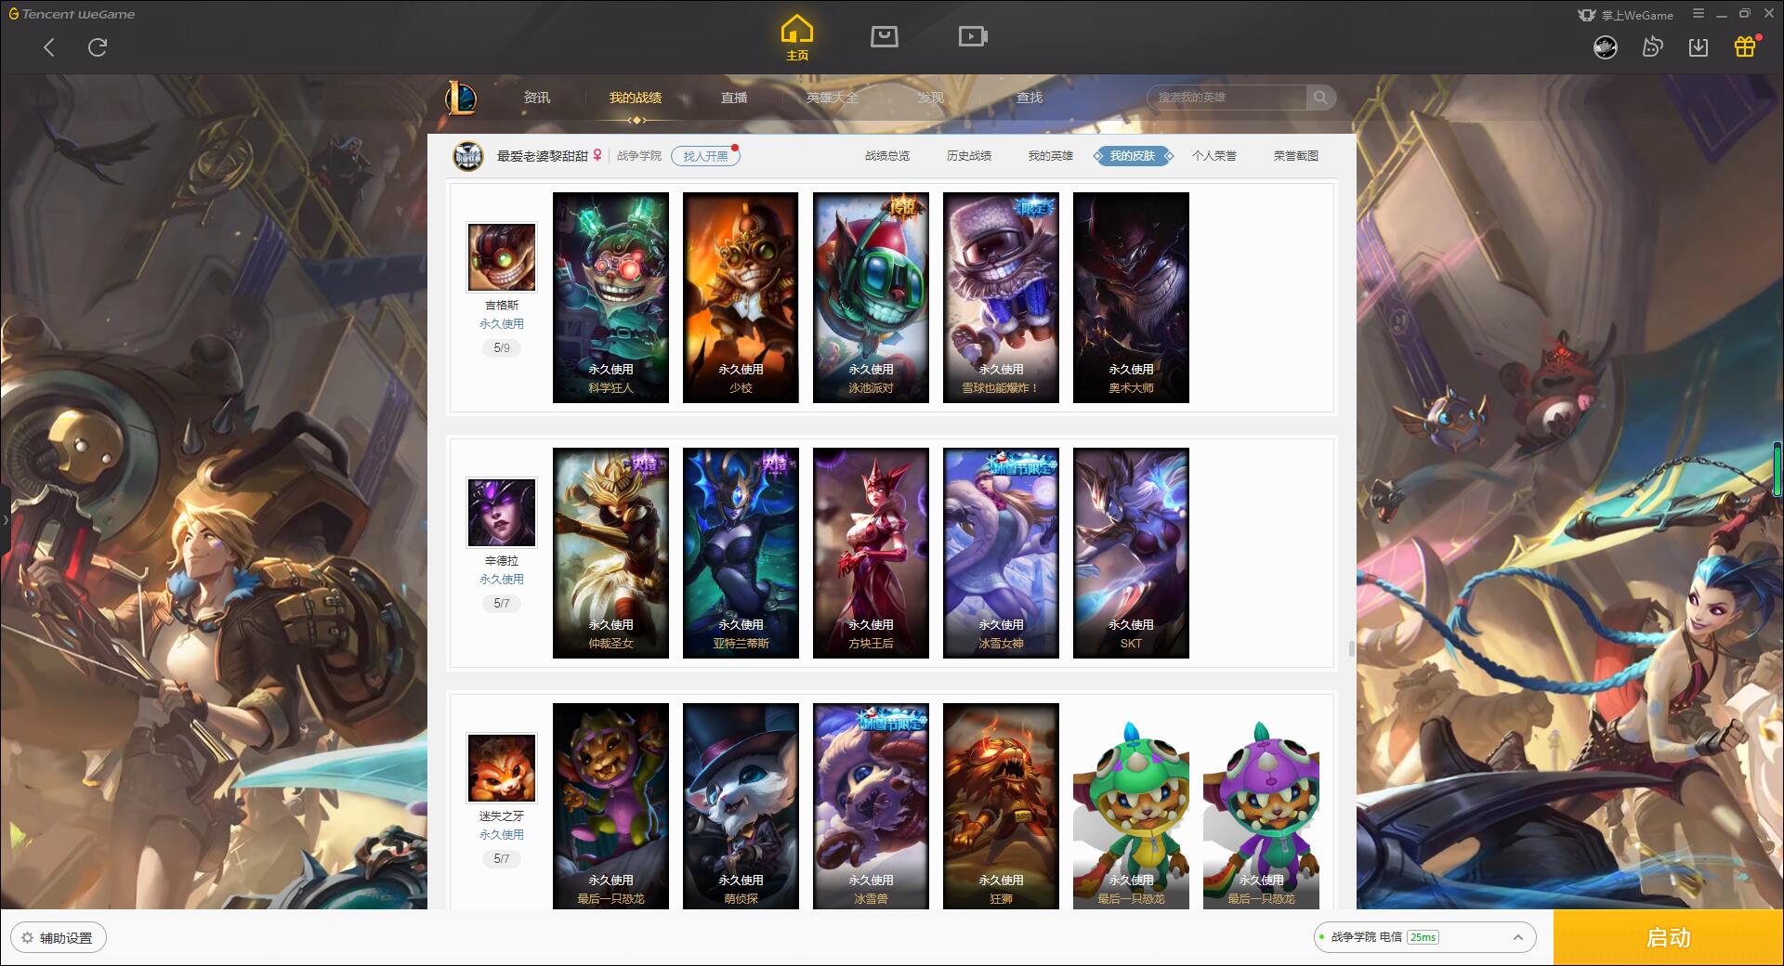Click the purple dinosaur chroma card
This screenshot has height=966, width=1784.
pyautogui.click(x=1261, y=806)
